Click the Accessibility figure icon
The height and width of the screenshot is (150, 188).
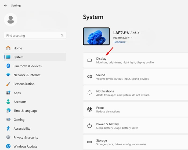8,128
